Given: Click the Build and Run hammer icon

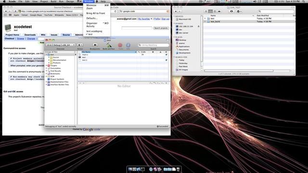Looking at the screenshot, I should 109,45.
